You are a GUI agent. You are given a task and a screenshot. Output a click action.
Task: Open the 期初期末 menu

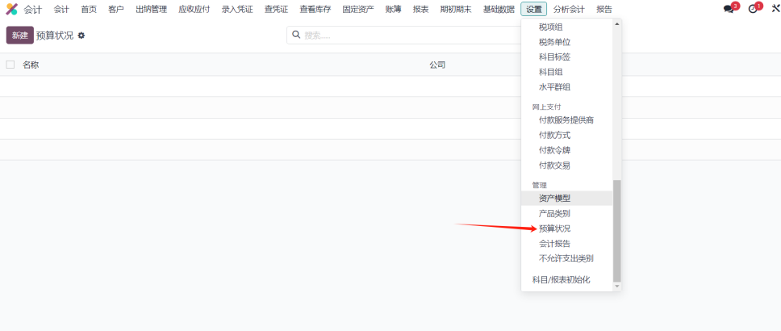[x=456, y=9]
